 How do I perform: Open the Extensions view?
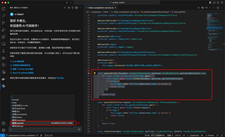(4, 37)
